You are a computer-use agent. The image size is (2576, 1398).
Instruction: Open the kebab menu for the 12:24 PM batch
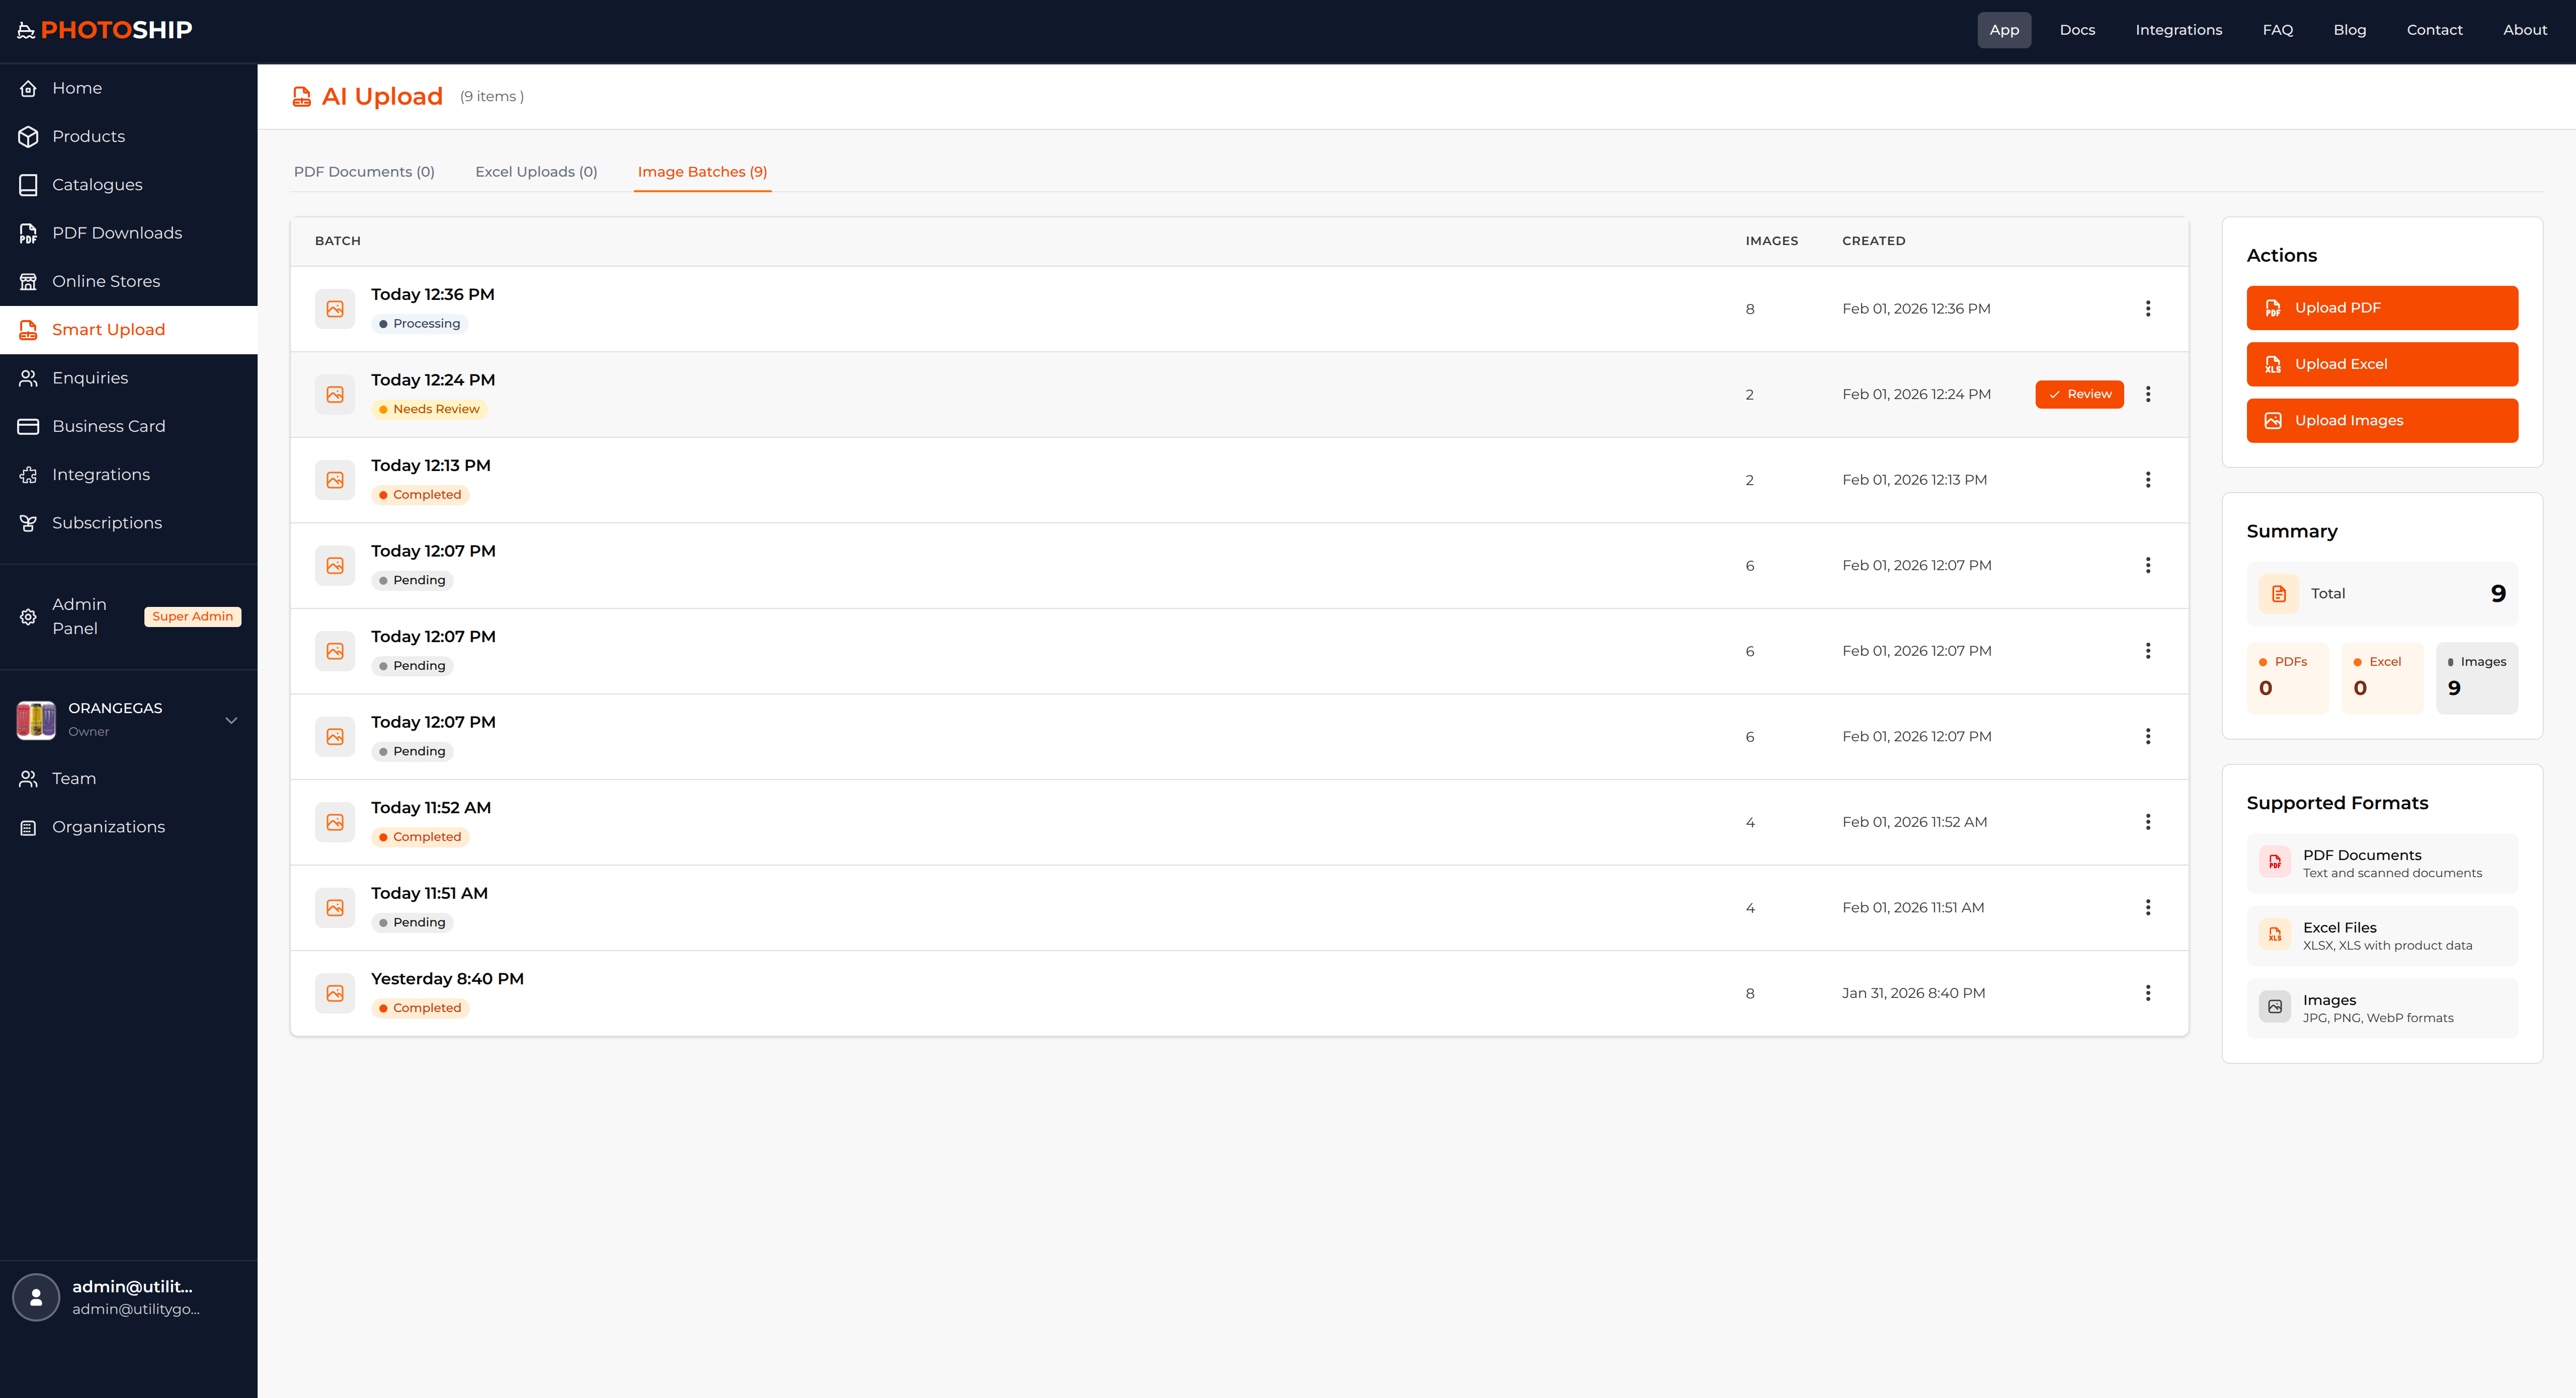2148,394
